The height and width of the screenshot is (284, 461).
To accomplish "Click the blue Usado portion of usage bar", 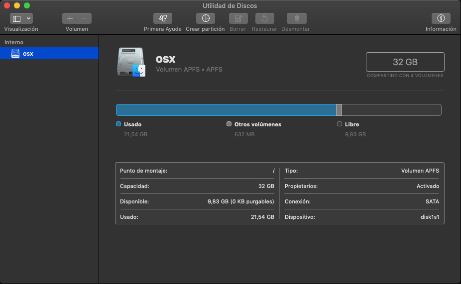I will coord(226,110).
